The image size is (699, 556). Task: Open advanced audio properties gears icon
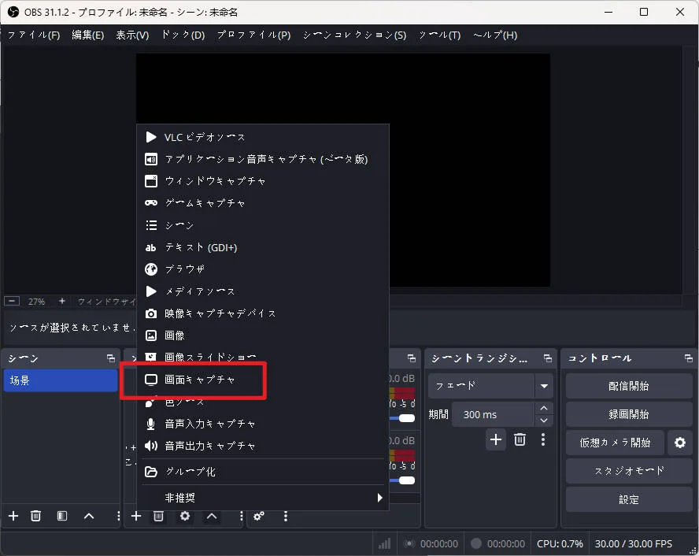pos(258,516)
